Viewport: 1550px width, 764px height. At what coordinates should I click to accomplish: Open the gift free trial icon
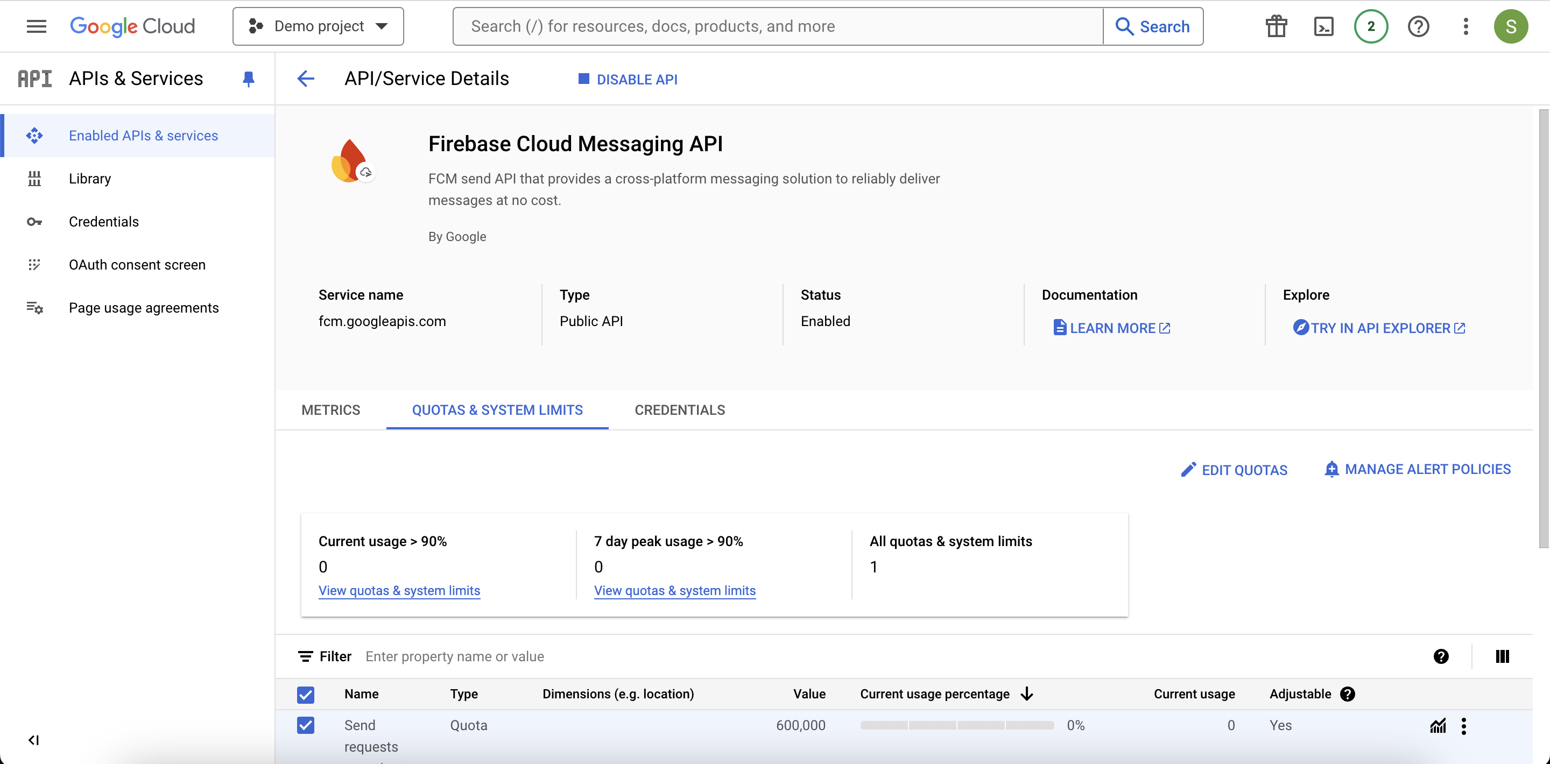point(1276,26)
